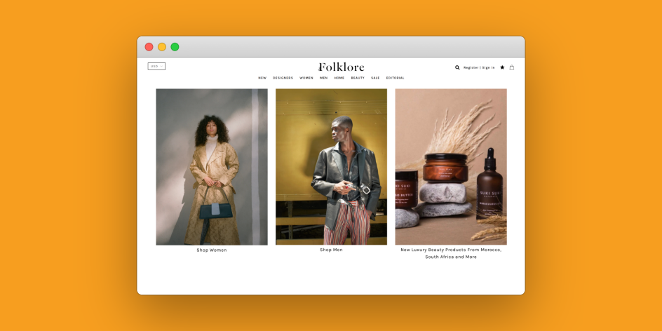Image resolution: width=662 pixels, height=331 pixels.
Task: Open the wishlist star icon
Action: pyautogui.click(x=502, y=68)
